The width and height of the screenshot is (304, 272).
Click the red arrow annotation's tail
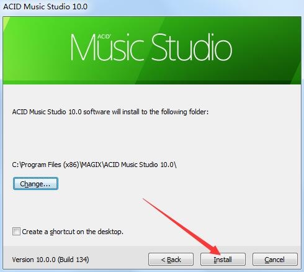point(145,199)
